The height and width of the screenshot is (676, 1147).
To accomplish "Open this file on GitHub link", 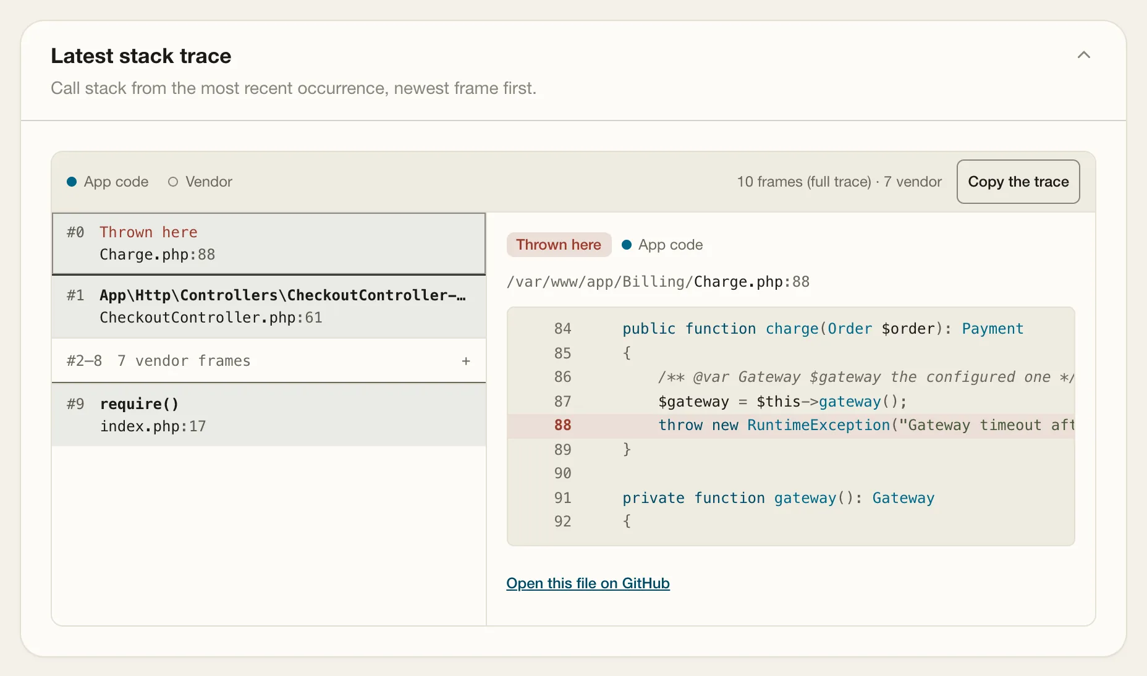I will [588, 583].
